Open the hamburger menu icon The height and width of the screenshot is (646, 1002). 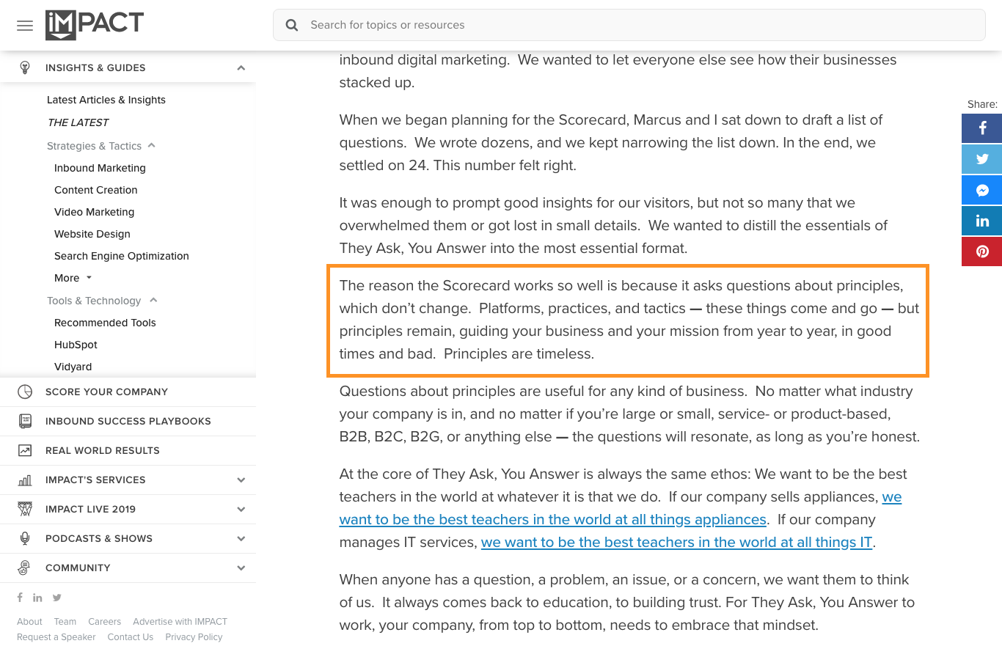[x=25, y=26]
